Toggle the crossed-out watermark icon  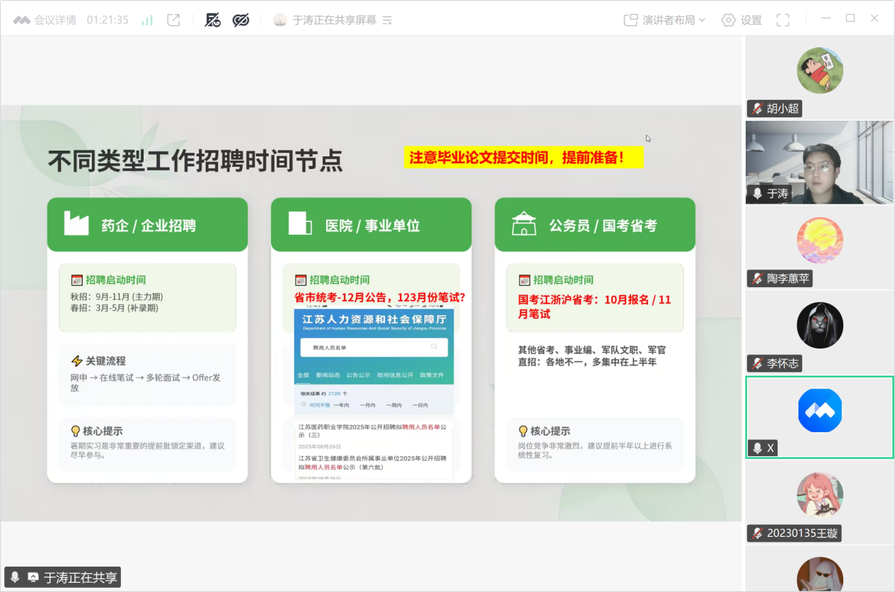(212, 20)
